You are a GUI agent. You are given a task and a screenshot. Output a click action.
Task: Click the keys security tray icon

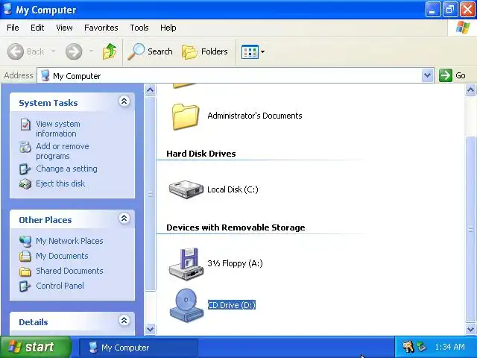(x=408, y=347)
